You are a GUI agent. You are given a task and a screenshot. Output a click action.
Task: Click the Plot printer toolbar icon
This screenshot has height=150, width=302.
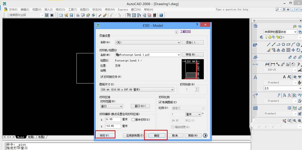78,15
